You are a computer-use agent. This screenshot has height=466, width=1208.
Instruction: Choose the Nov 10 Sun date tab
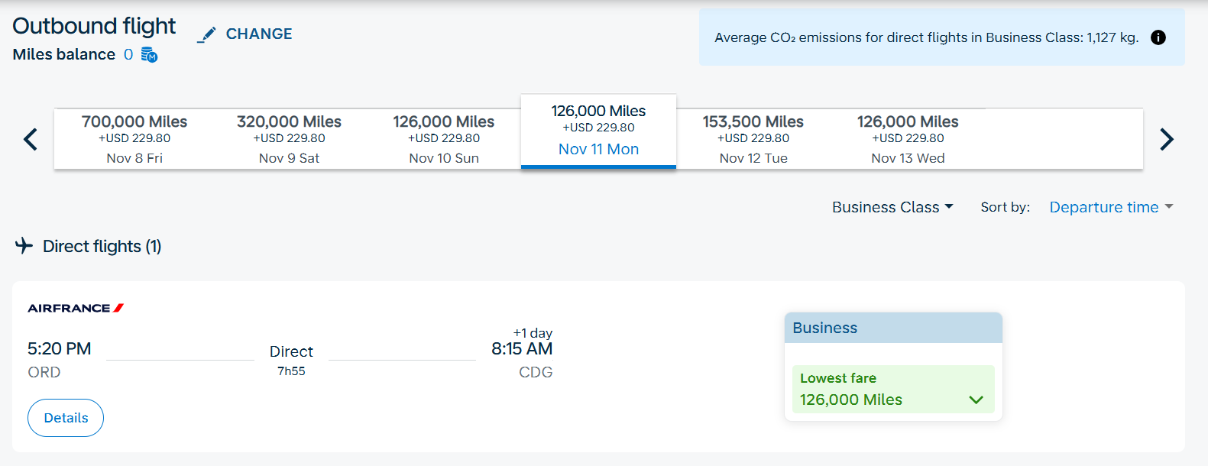[x=444, y=139]
